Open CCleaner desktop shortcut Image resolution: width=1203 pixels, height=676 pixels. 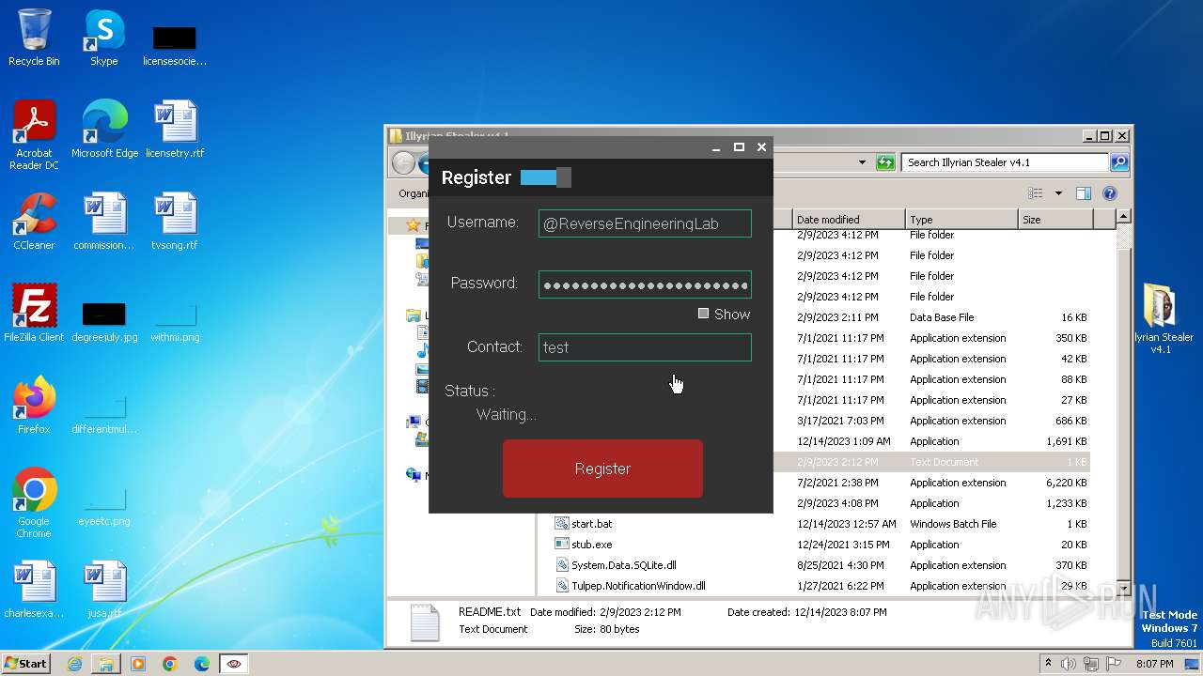pyautogui.click(x=34, y=222)
